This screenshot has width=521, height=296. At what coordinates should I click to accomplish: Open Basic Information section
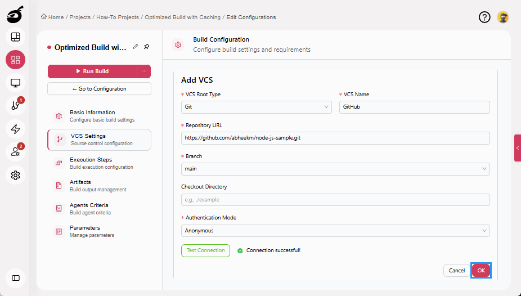100,116
